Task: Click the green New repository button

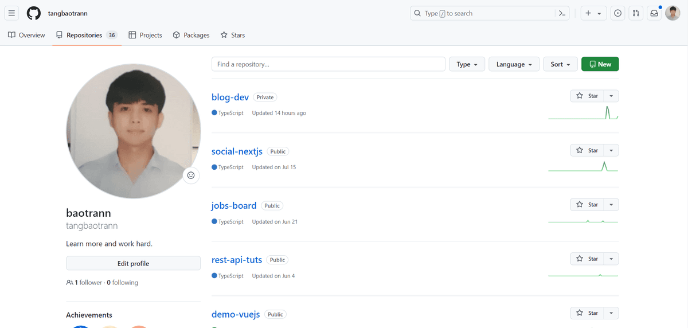Action: [600, 64]
